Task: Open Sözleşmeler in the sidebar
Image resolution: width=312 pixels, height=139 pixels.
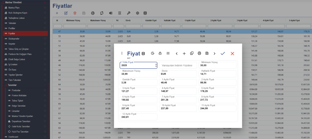Action: pos(14,39)
